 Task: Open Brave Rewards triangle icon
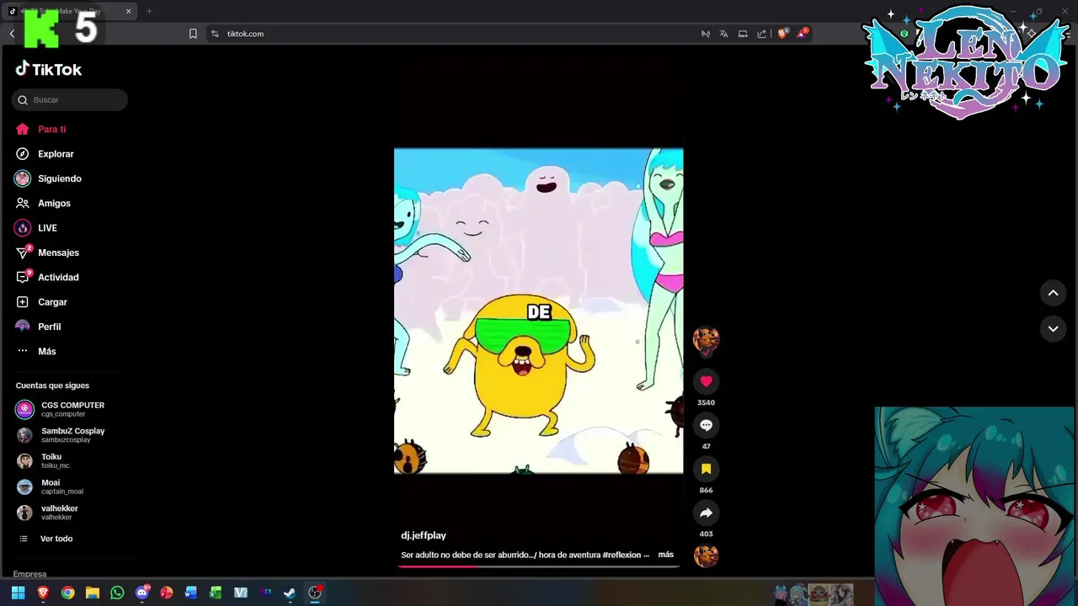[x=803, y=34]
